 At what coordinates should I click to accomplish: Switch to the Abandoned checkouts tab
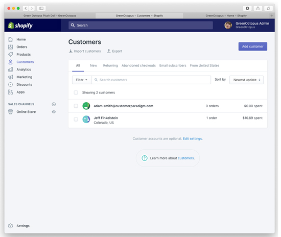coord(138,65)
